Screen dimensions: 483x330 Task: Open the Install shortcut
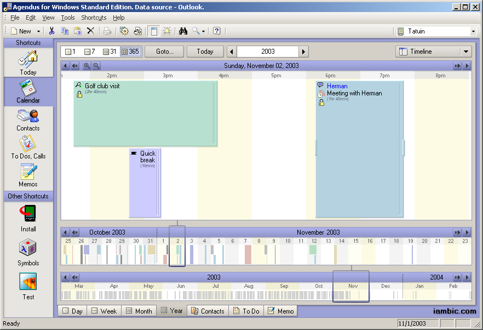[28, 218]
